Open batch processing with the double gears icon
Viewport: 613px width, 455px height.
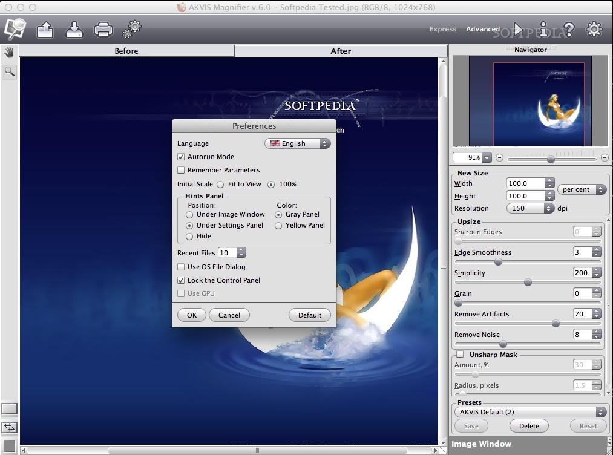tap(131, 28)
